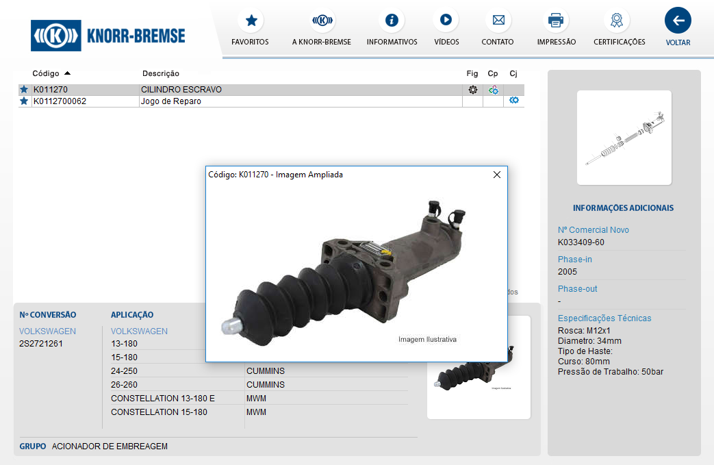This screenshot has width=714, height=465.
Task: Open the Certificações ribbon icon
Action: (619, 21)
